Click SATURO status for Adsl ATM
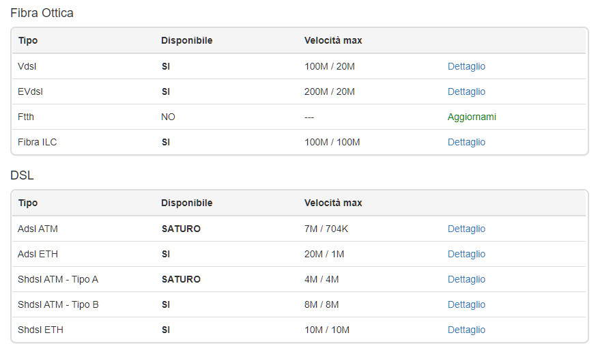Screen dimensions: 598x359 181,229
